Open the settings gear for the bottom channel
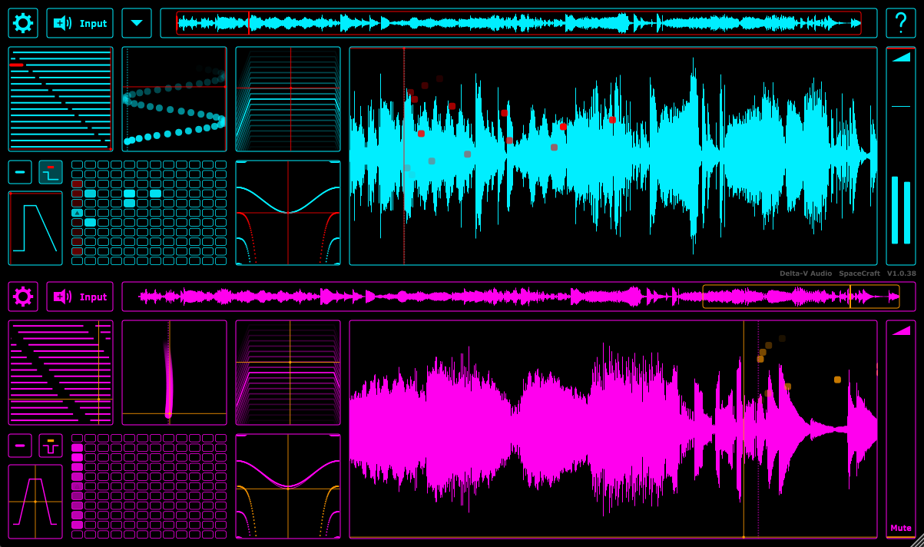 tap(22, 297)
